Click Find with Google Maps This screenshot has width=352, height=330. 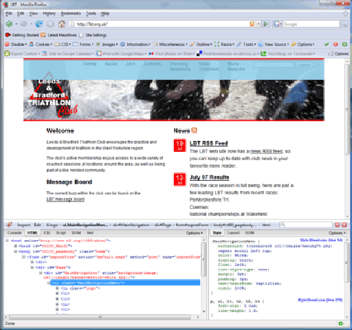click(x=122, y=54)
